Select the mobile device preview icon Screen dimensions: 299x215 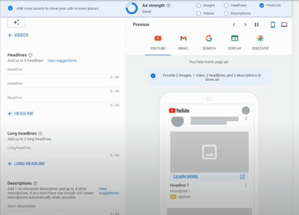click(x=273, y=25)
